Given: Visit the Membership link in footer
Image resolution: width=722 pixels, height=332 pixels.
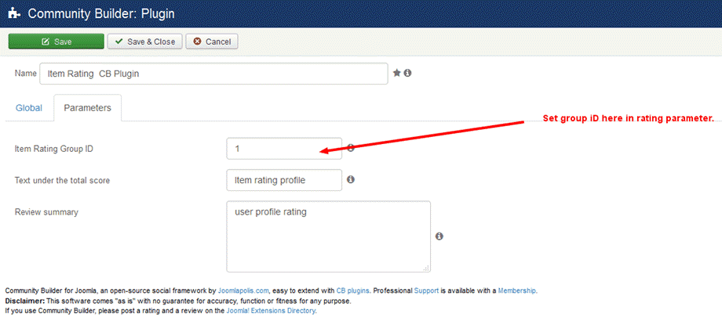Looking at the screenshot, I should 516,290.
